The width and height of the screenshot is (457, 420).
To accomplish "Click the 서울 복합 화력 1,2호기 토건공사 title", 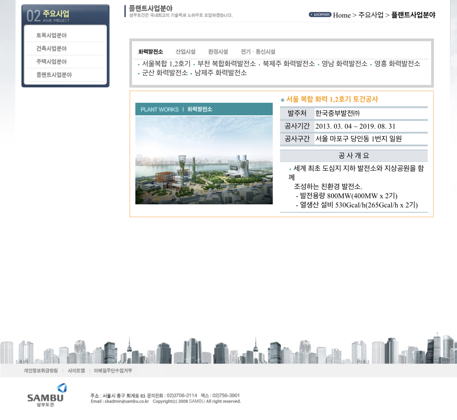I will tap(332, 99).
